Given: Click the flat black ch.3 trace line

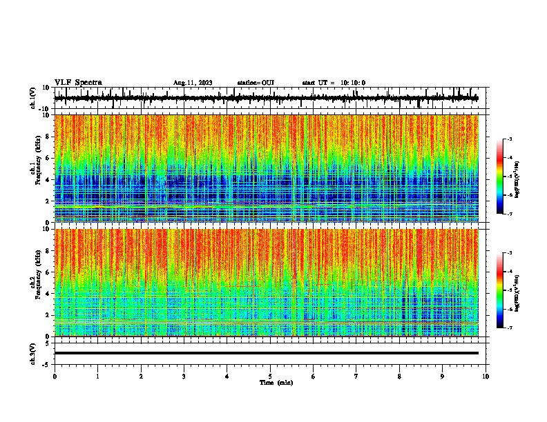Looking at the screenshot, I should [x=266, y=353].
